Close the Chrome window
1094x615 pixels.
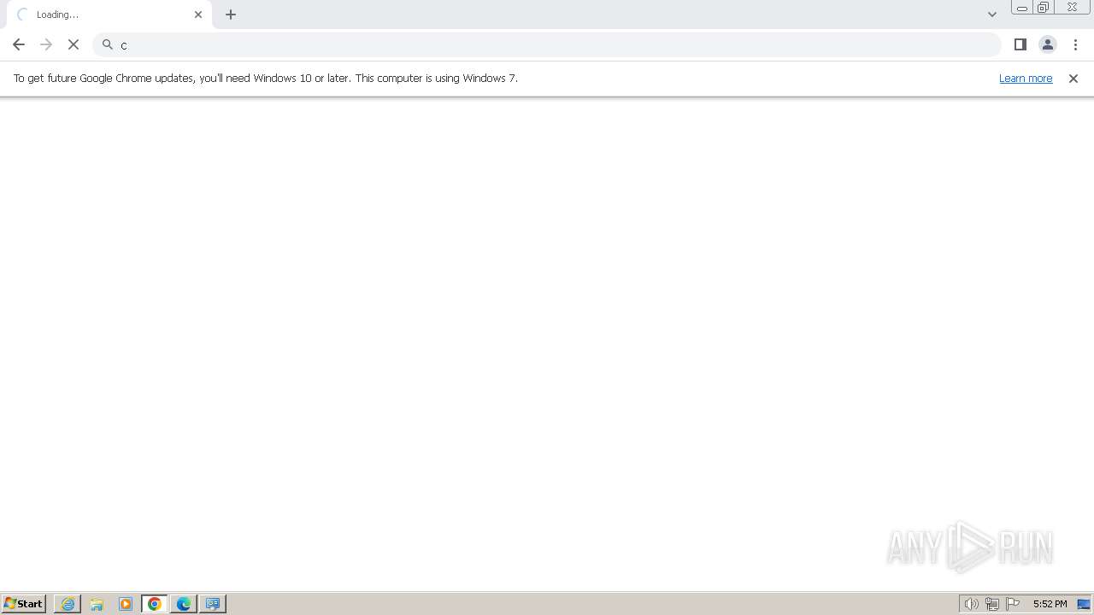pos(1072,7)
